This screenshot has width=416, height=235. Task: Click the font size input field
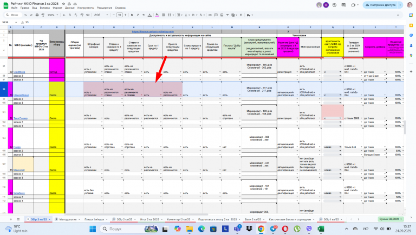coord(120,15)
